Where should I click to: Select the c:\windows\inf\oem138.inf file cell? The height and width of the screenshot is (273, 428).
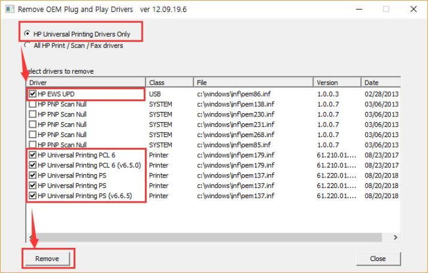coord(235,104)
